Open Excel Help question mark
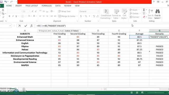The image size is (169, 95). pos(154,2)
